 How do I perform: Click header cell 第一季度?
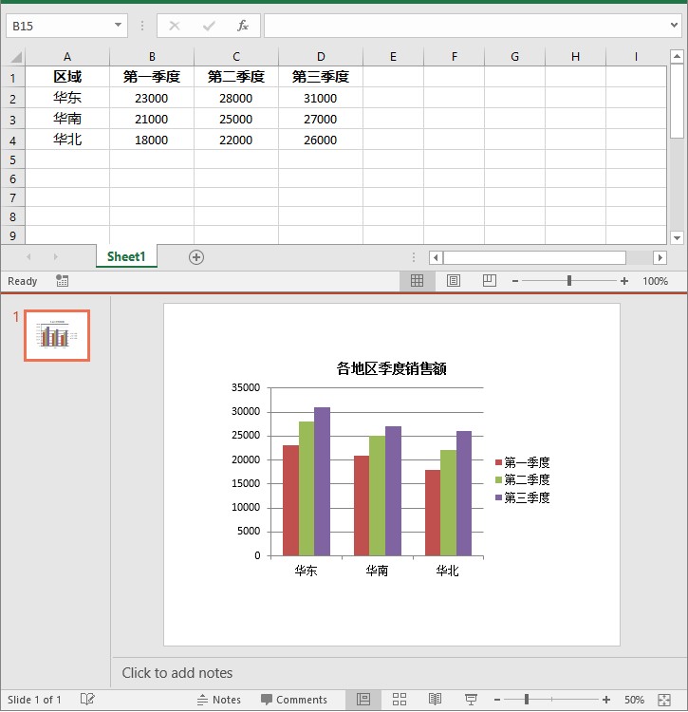[152, 77]
